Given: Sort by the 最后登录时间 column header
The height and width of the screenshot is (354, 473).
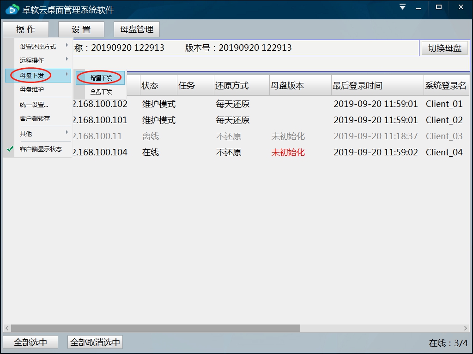Looking at the screenshot, I should pyautogui.click(x=358, y=86).
